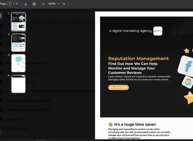Click 'a digital marketing agency' text
The height and width of the screenshot is (141, 193).
coord(130,31)
